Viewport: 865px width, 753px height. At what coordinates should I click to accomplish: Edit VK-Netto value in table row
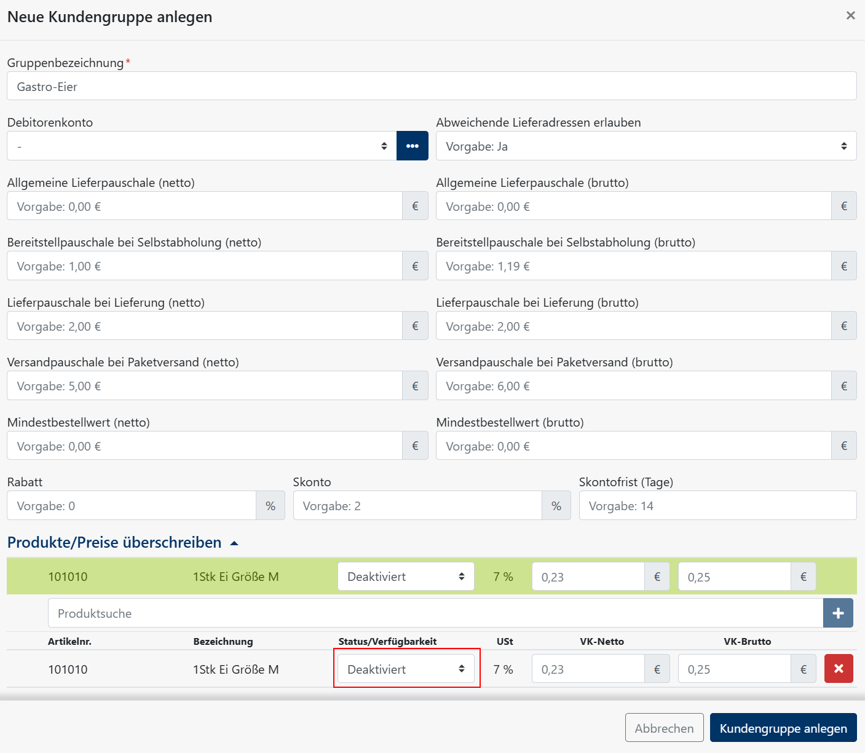pos(588,669)
